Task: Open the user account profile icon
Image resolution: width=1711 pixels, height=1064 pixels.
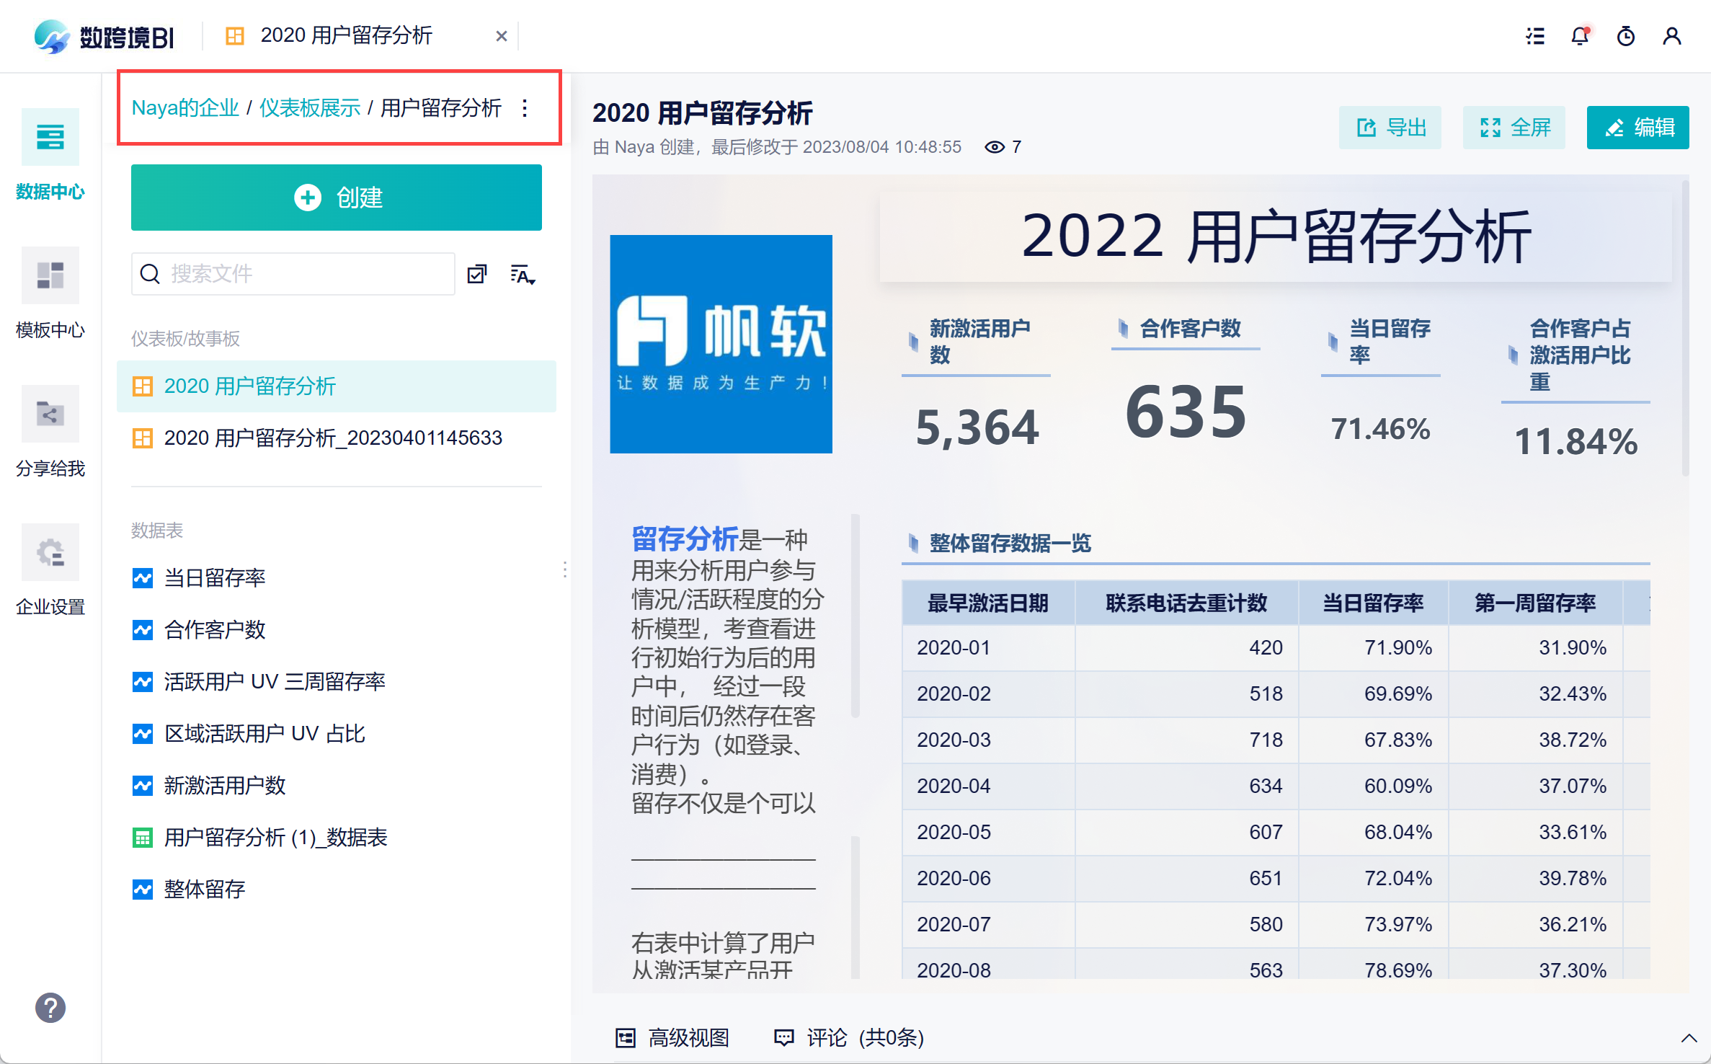Action: click(1671, 36)
